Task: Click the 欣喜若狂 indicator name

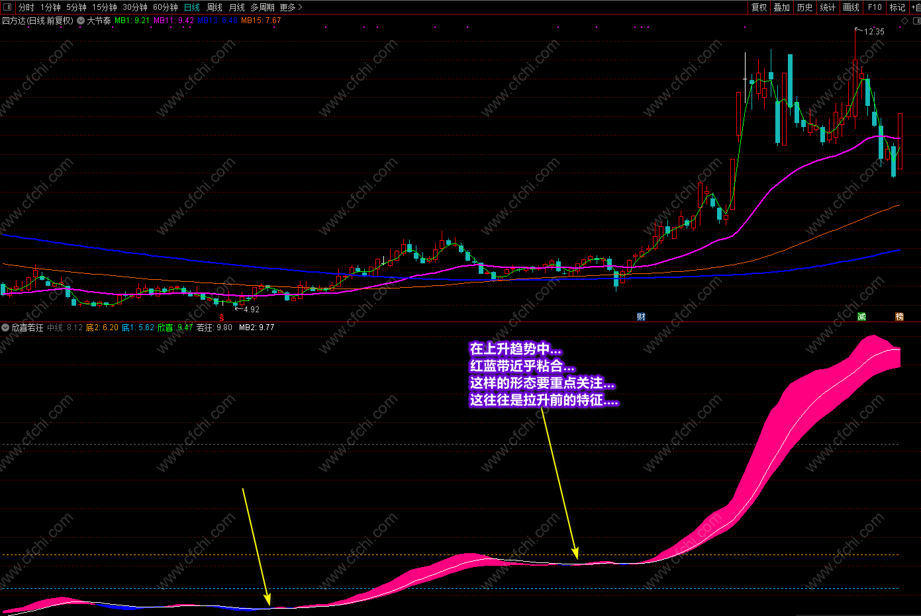Action: [27, 328]
